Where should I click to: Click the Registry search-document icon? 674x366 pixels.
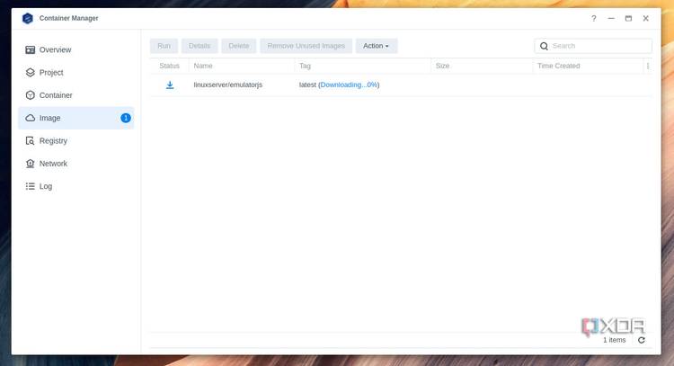[x=30, y=140]
